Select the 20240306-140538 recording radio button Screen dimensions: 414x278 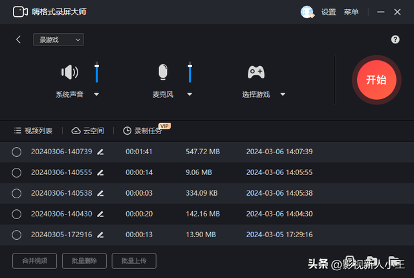coord(17,193)
